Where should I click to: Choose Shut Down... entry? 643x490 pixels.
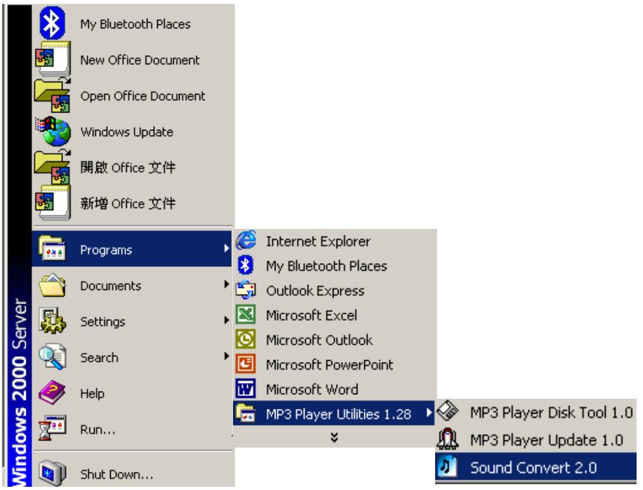[132, 473]
